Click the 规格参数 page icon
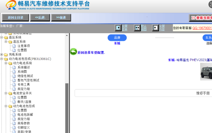212x133 pixels. [x=14, y=123]
